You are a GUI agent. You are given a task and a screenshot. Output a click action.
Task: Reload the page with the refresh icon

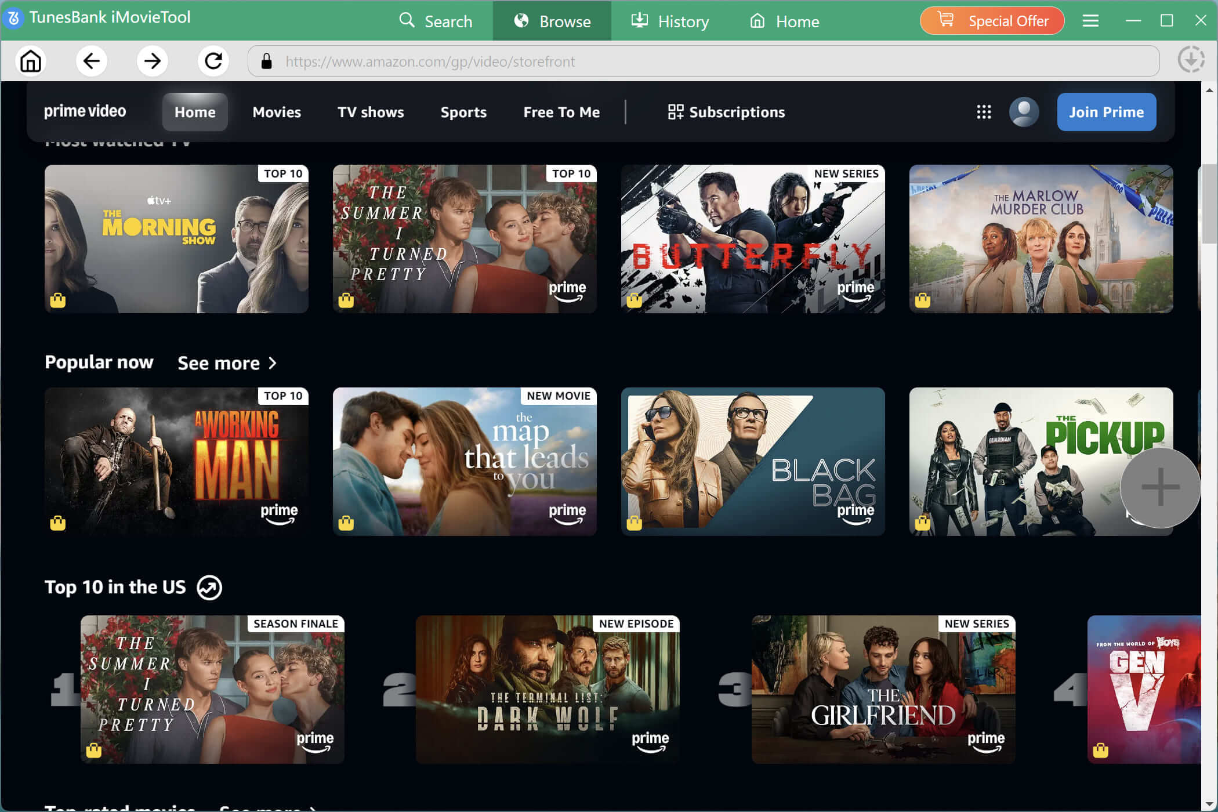(x=213, y=61)
